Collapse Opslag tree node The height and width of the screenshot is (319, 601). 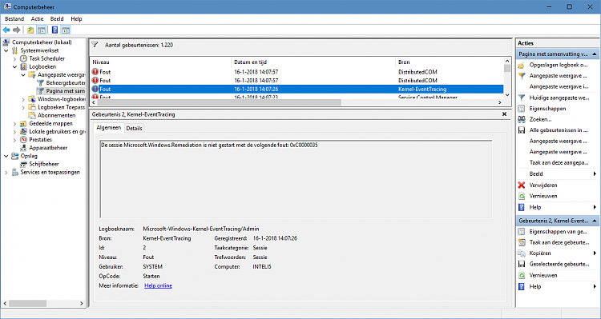(x=6, y=156)
